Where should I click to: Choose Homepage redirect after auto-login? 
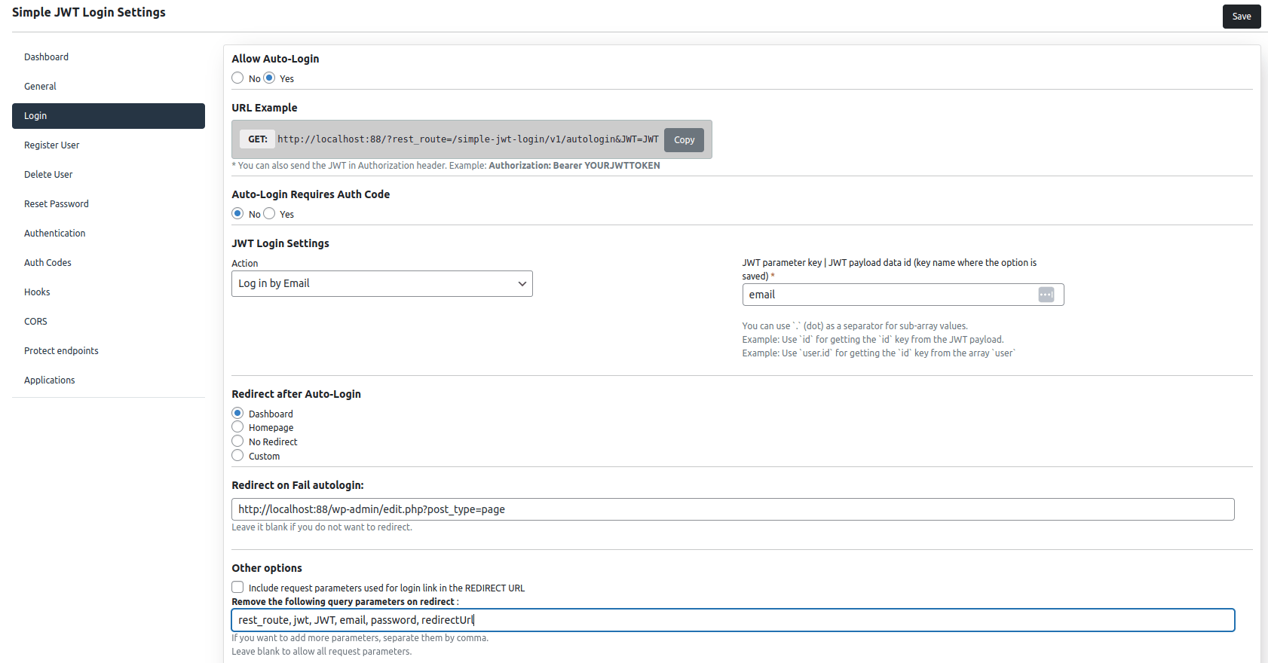237,426
